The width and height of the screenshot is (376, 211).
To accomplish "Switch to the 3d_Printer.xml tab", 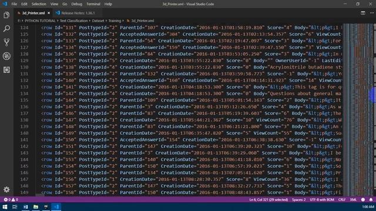I will point(33,13).
